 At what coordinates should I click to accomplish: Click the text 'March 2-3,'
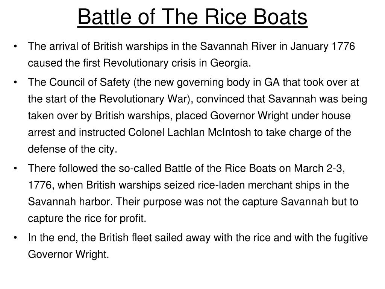pos(319,169)
